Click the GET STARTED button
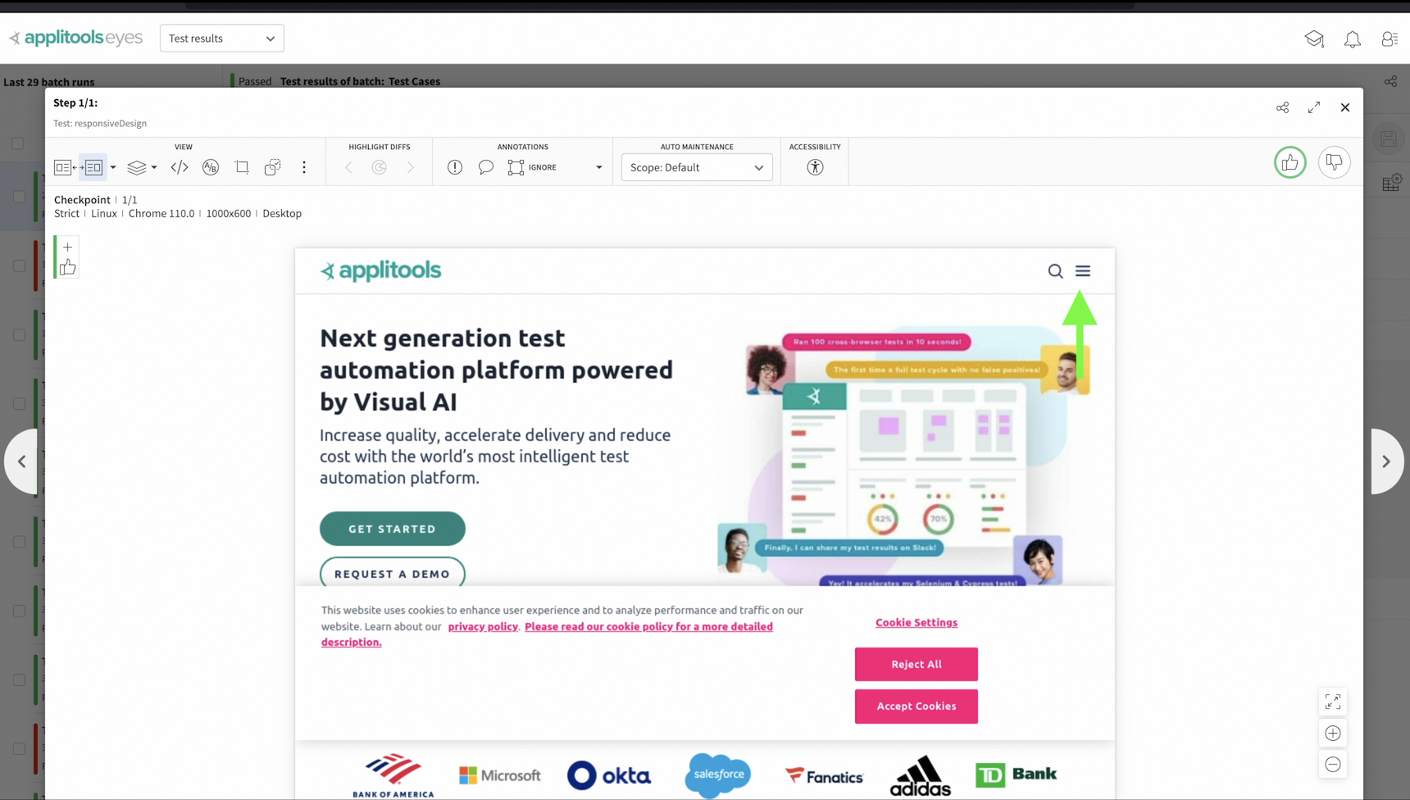 393,529
